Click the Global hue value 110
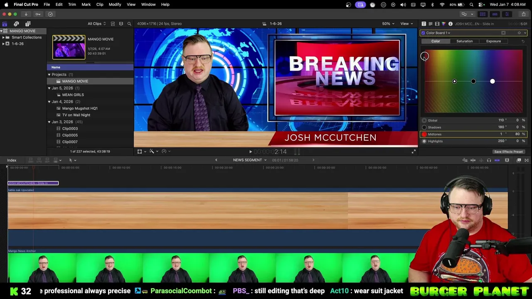The width and height of the screenshot is (532, 299). point(501,120)
